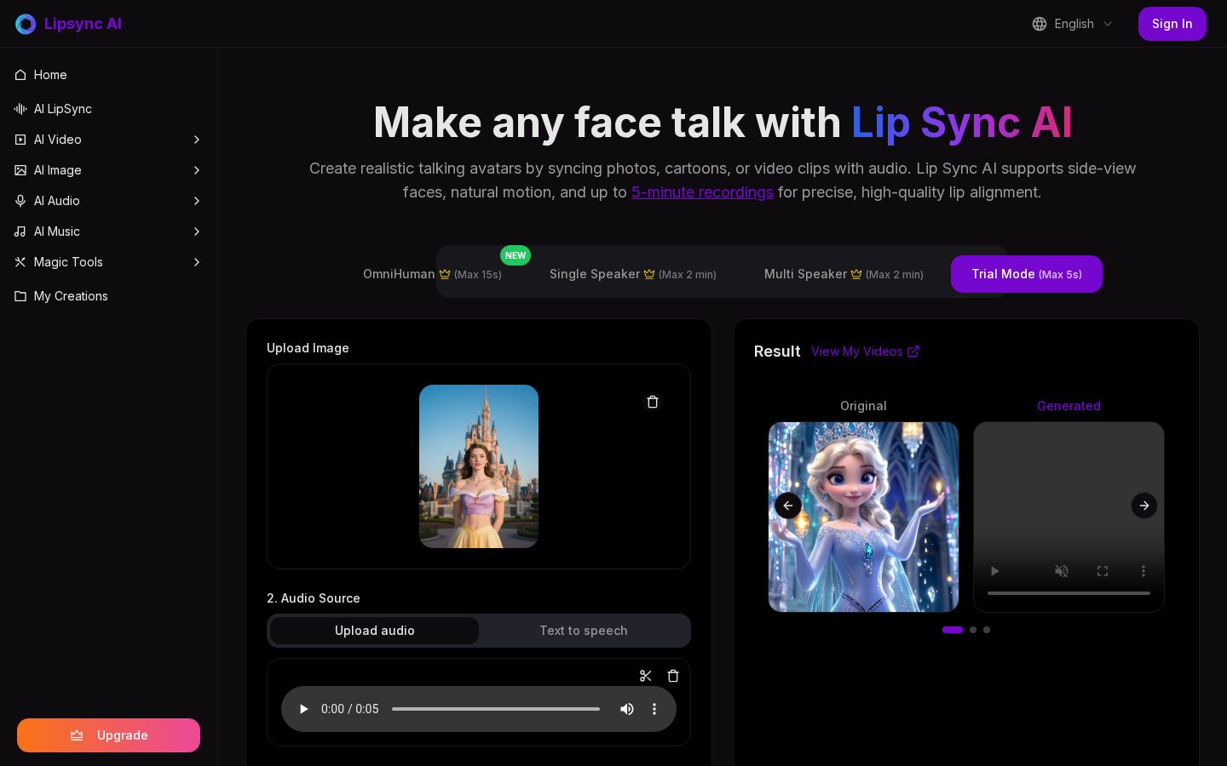
Task: Select the Trial Mode tab
Action: (1027, 274)
